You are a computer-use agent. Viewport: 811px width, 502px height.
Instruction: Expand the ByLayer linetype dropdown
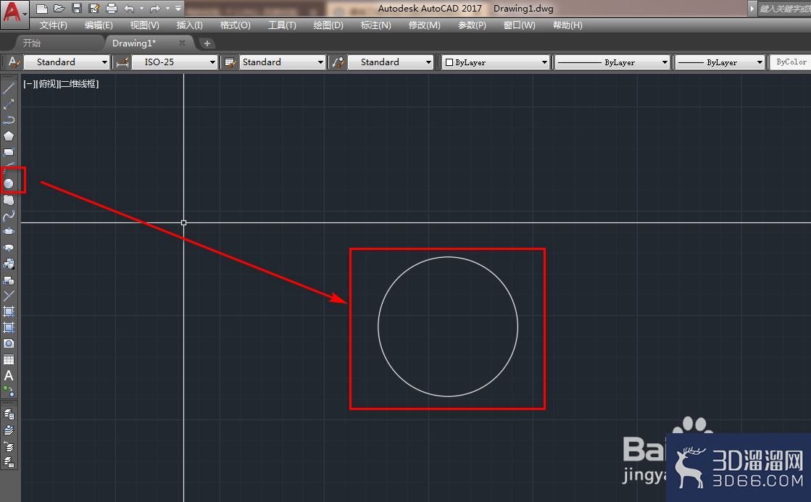tap(612, 62)
